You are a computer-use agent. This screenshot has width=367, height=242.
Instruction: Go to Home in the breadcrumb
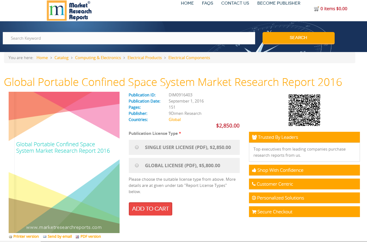pos(42,58)
